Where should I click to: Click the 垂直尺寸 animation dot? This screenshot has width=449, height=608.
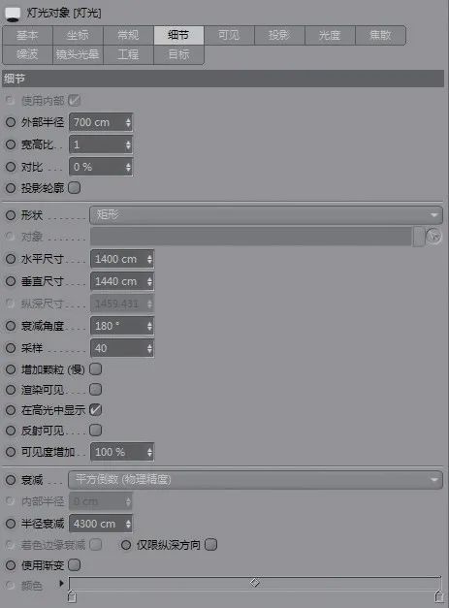click(x=11, y=281)
